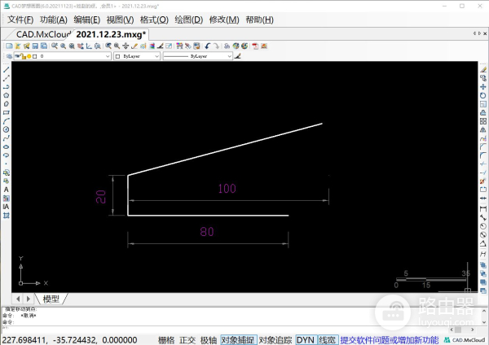Select the Polygon drawing tool
The image size is (489, 345).
coord(6,95)
